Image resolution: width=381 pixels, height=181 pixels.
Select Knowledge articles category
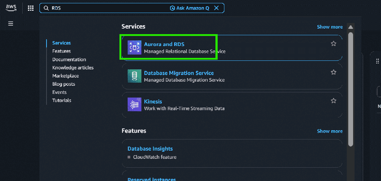tap(73, 68)
